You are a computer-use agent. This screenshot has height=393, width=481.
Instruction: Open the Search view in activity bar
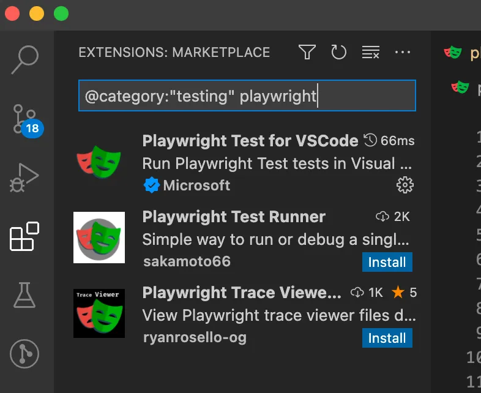(25, 59)
